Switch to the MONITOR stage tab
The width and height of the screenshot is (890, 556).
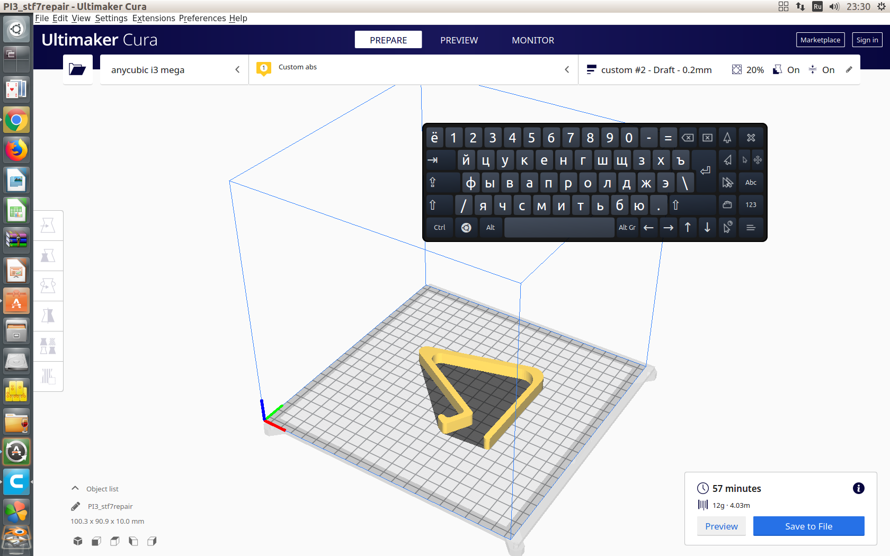click(x=533, y=40)
